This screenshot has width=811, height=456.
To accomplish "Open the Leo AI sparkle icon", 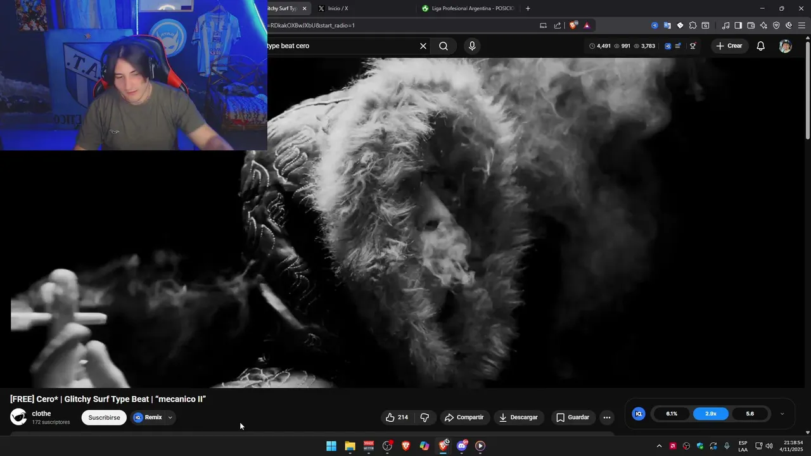I will click(x=763, y=25).
